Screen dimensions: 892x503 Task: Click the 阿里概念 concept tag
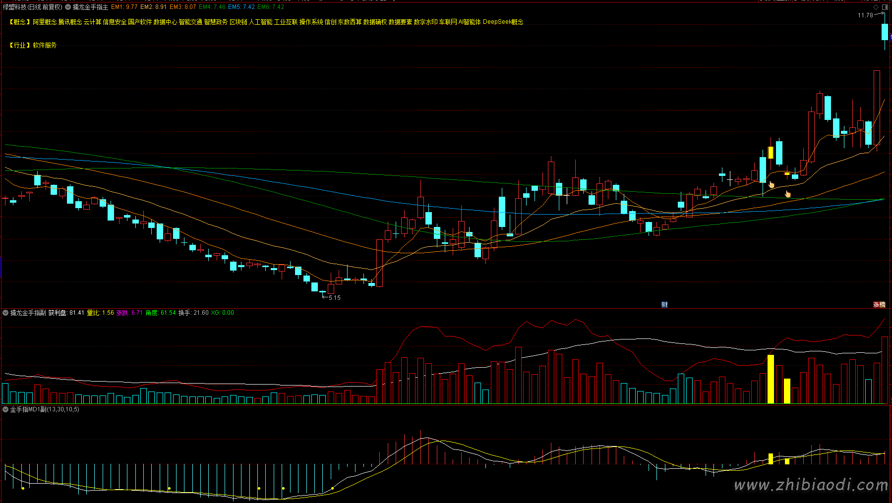pos(45,22)
